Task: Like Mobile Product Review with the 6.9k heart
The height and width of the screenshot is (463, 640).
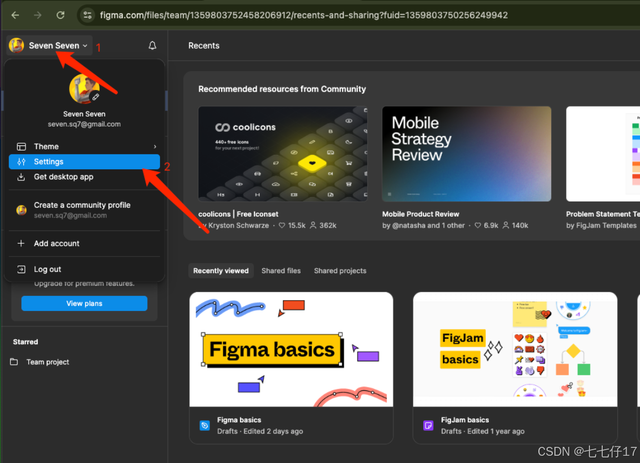Action: [478, 225]
